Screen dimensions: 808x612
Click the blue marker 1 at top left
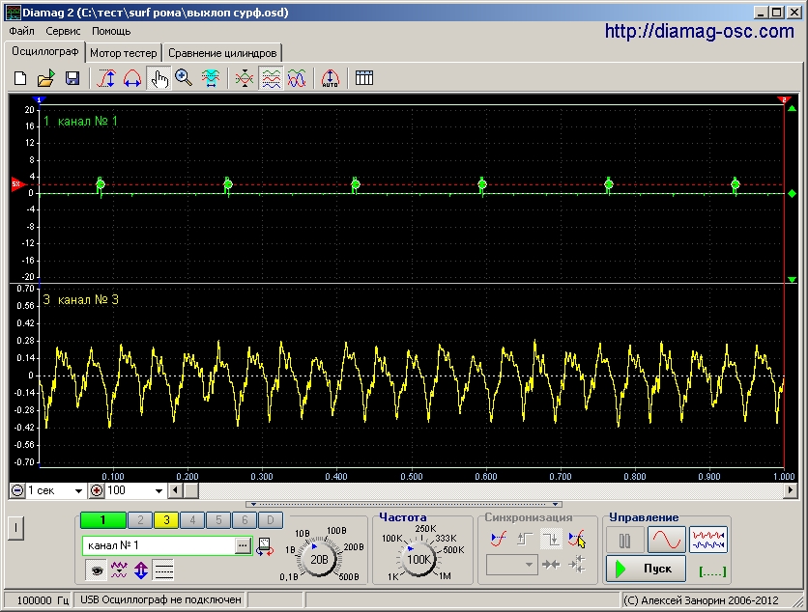coord(40,99)
